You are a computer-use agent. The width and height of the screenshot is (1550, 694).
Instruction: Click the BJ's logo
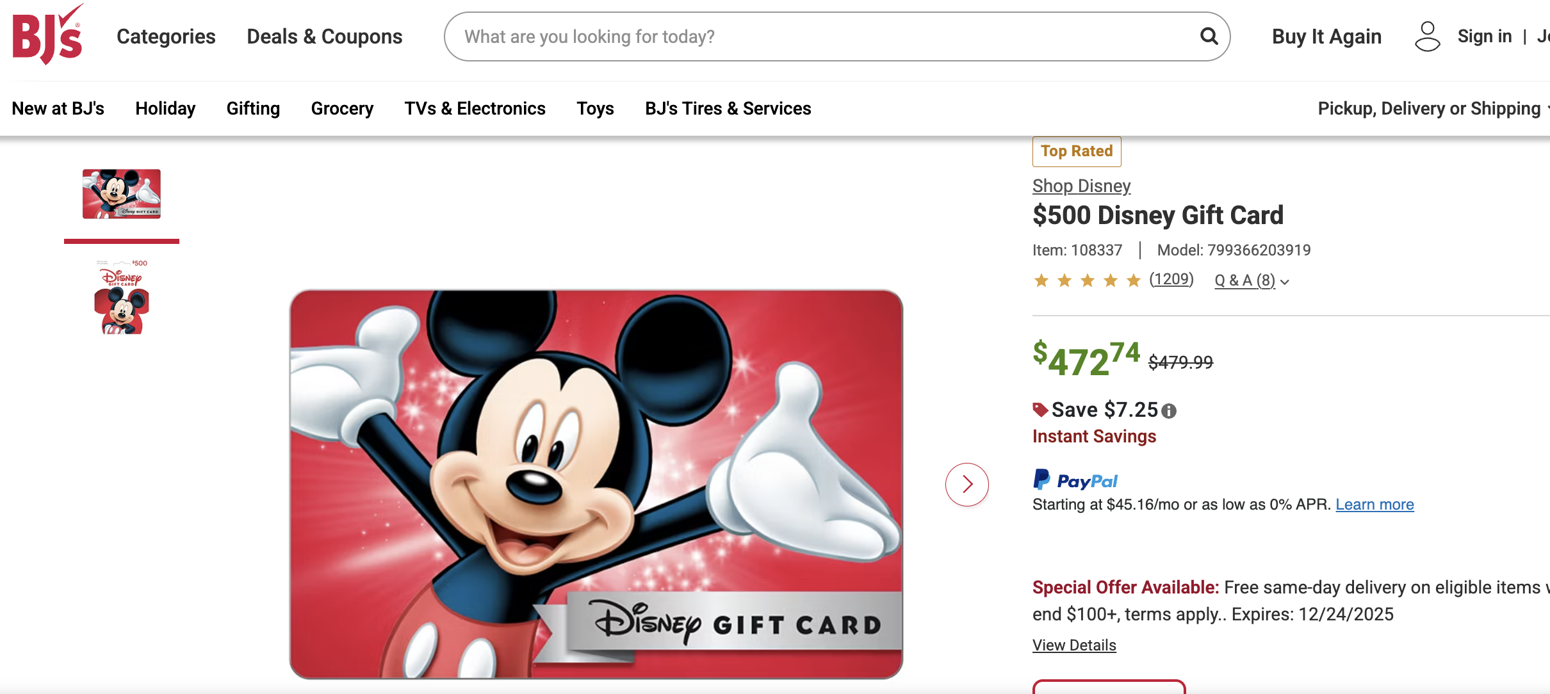(45, 36)
